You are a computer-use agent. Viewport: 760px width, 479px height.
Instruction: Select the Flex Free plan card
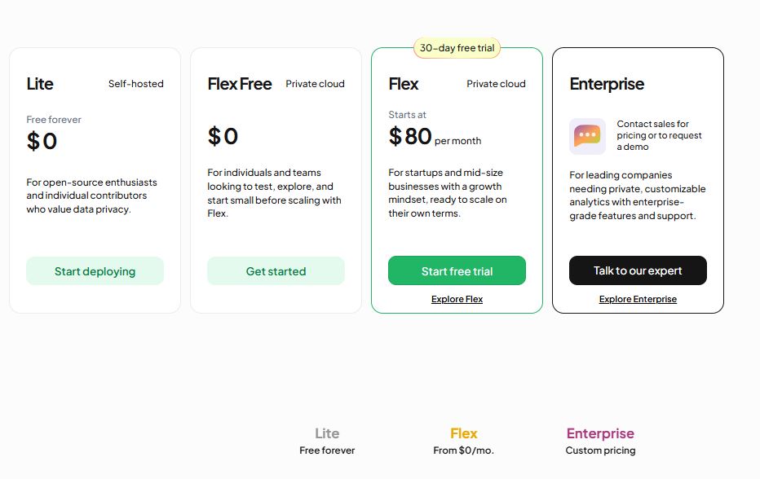pyautogui.click(x=276, y=179)
